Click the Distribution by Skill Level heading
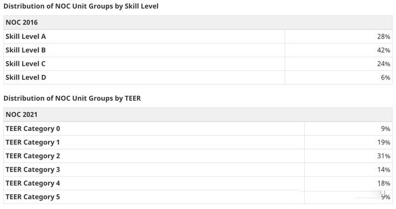The width and height of the screenshot is (396, 209). [81, 6]
